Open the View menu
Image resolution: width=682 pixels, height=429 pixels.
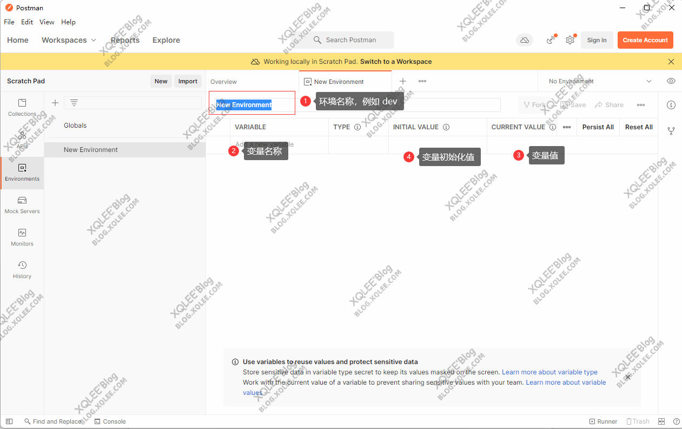(x=47, y=22)
